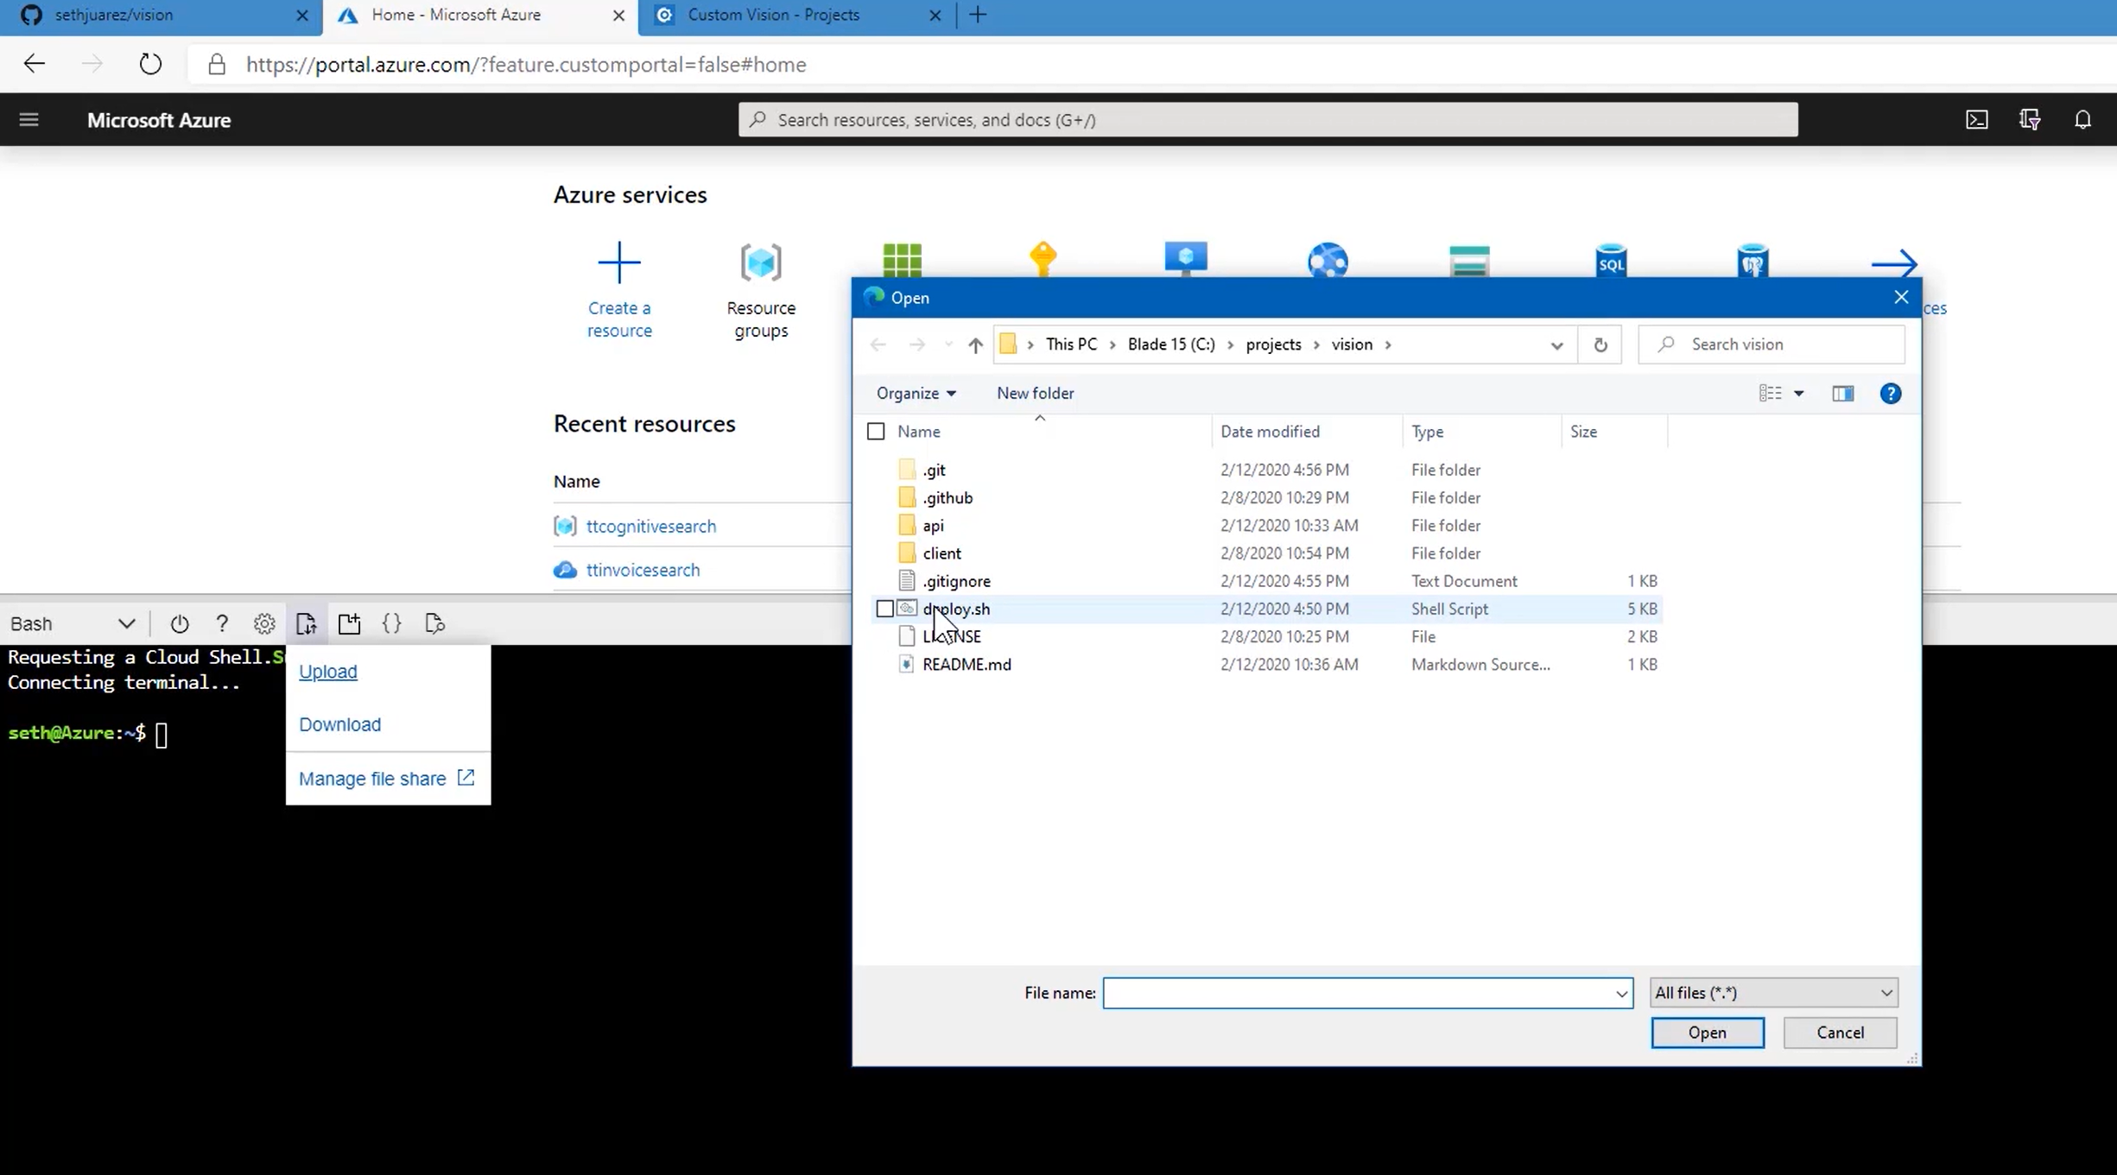The image size is (2117, 1175).
Task: Open the Organize dropdown menu
Action: pos(916,393)
